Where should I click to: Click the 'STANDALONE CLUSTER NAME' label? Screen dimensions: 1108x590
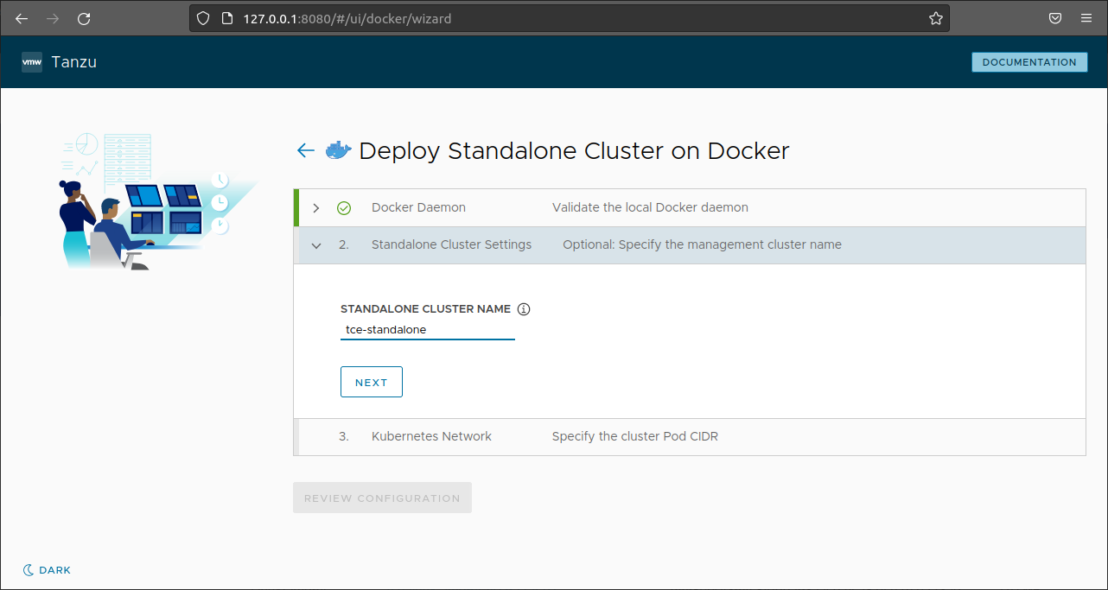[426, 308]
